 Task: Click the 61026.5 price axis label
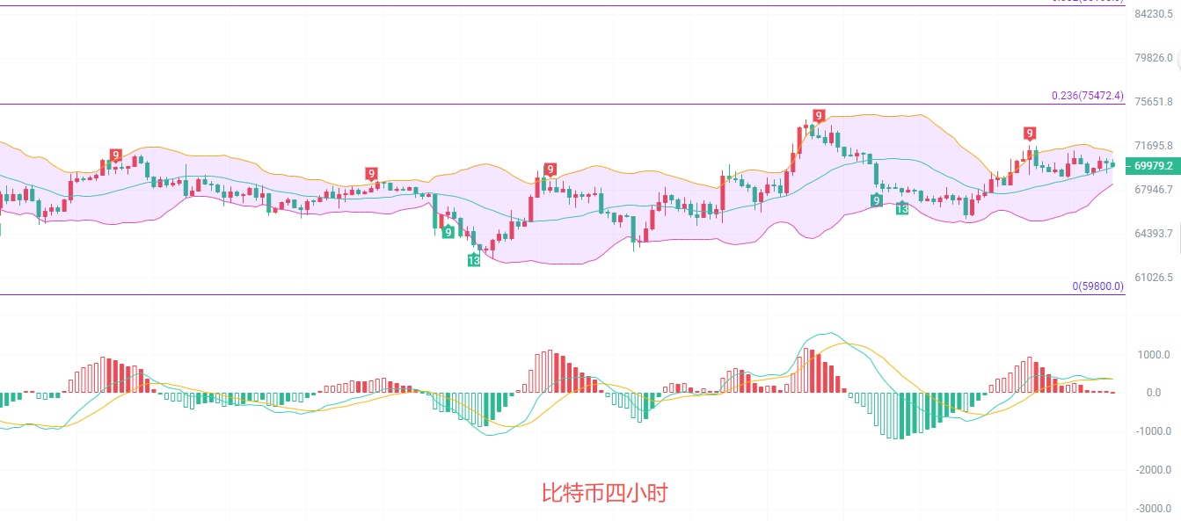point(1154,278)
